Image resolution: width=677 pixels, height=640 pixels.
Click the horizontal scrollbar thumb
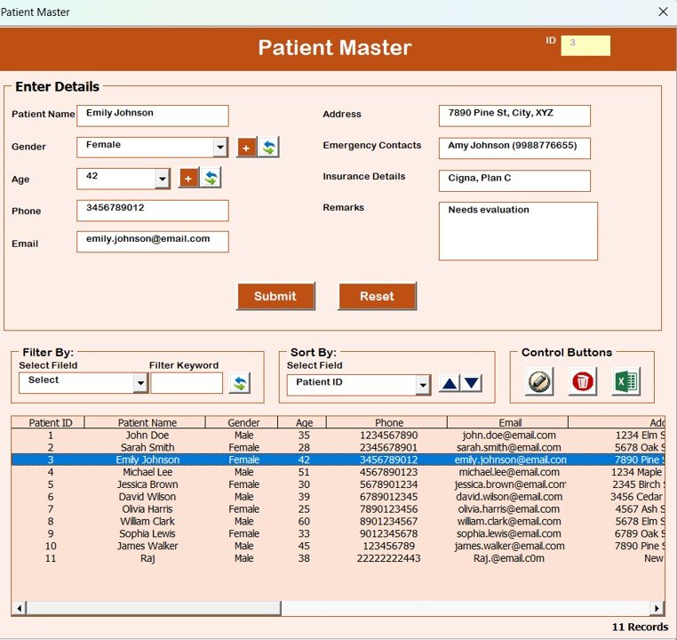pyautogui.click(x=154, y=608)
